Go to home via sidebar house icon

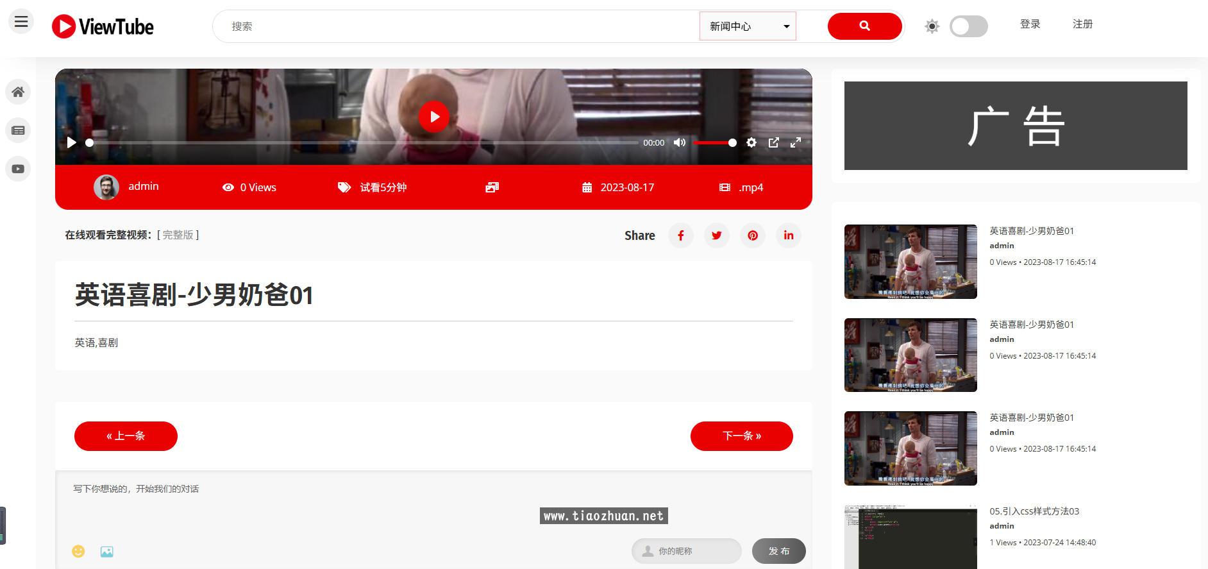pyautogui.click(x=18, y=92)
